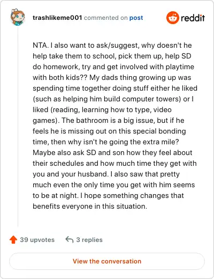214x279 pixels.
Task: Click the Reddit Snoo logo icon
Action: 172,18
